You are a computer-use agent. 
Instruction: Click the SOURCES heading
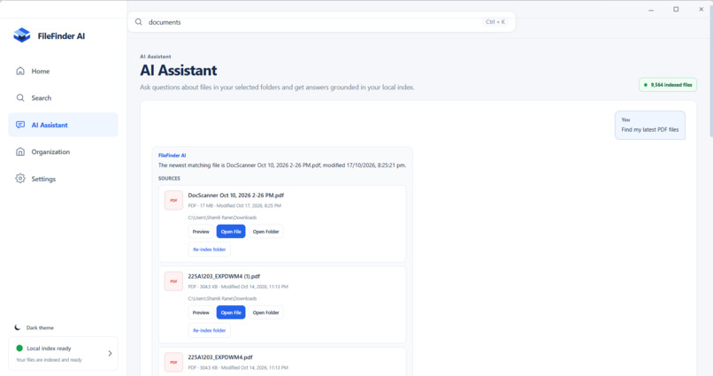click(169, 178)
